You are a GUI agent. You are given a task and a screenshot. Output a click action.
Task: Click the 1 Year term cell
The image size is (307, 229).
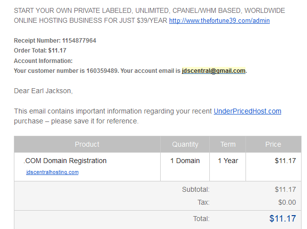[x=228, y=161]
